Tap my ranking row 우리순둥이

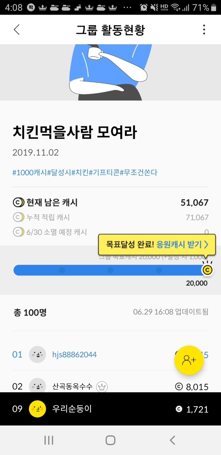[110, 409]
